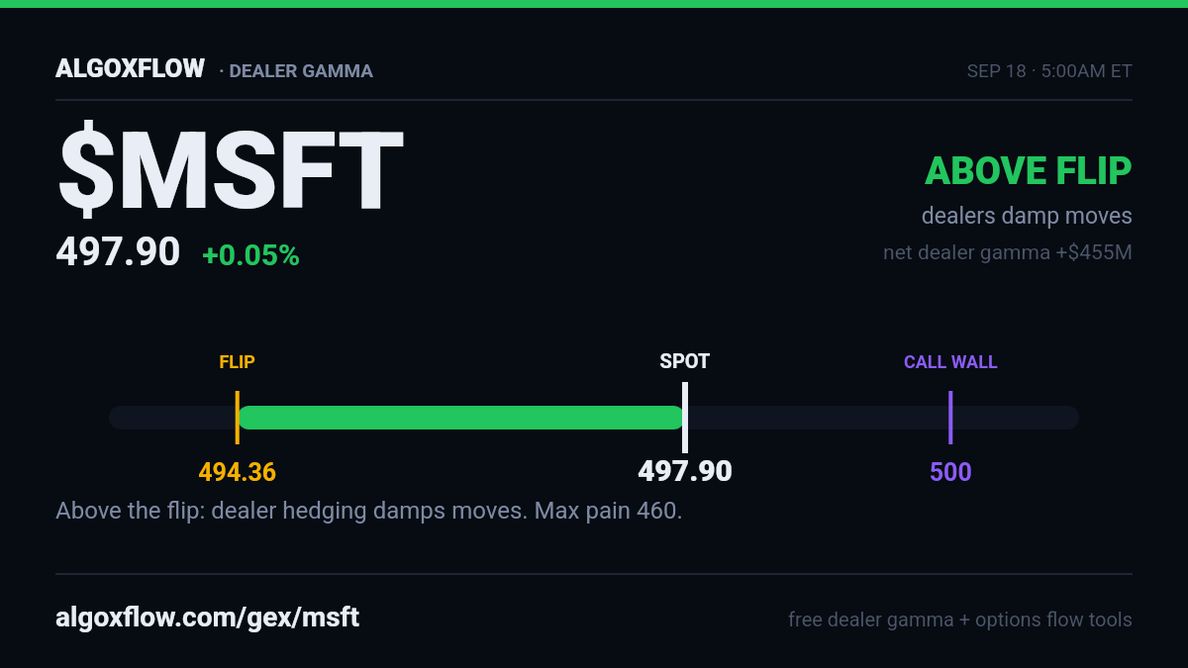This screenshot has height=668, width=1188.
Task: Click the yellow FLIP marker line
Action: tap(237, 418)
